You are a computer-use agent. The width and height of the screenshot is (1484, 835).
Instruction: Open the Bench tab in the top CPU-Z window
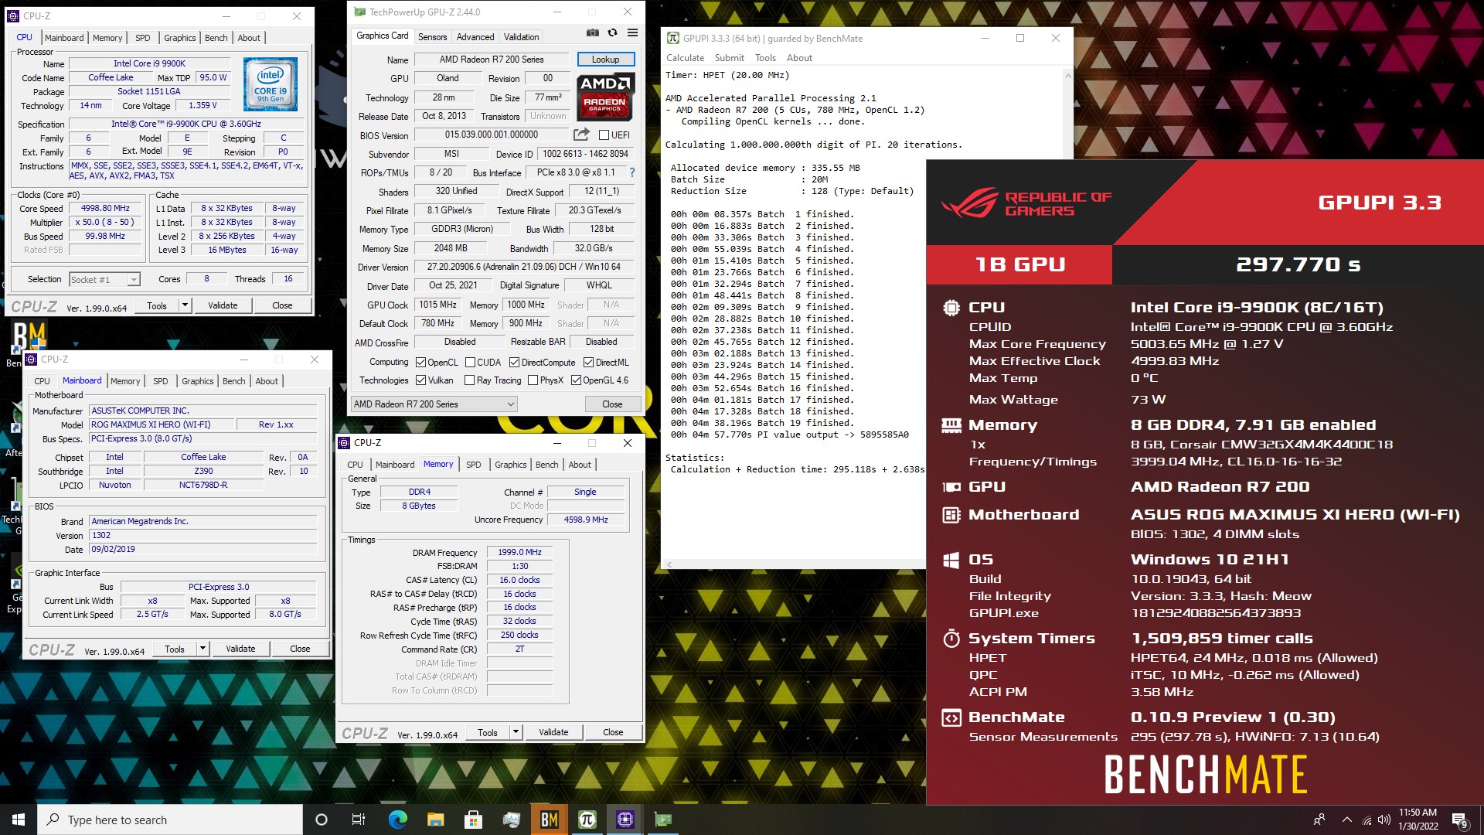click(x=216, y=38)
